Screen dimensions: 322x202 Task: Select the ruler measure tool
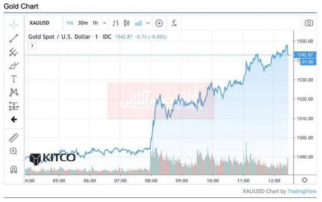14,138
